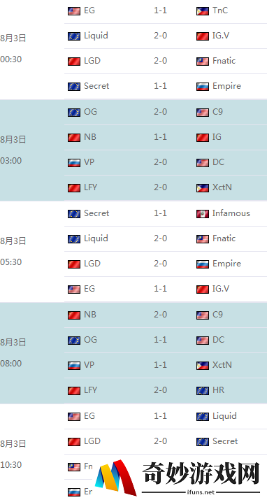Open the Empire team name at 05:30
The image size is (267, 500).
tap(226, 264)
